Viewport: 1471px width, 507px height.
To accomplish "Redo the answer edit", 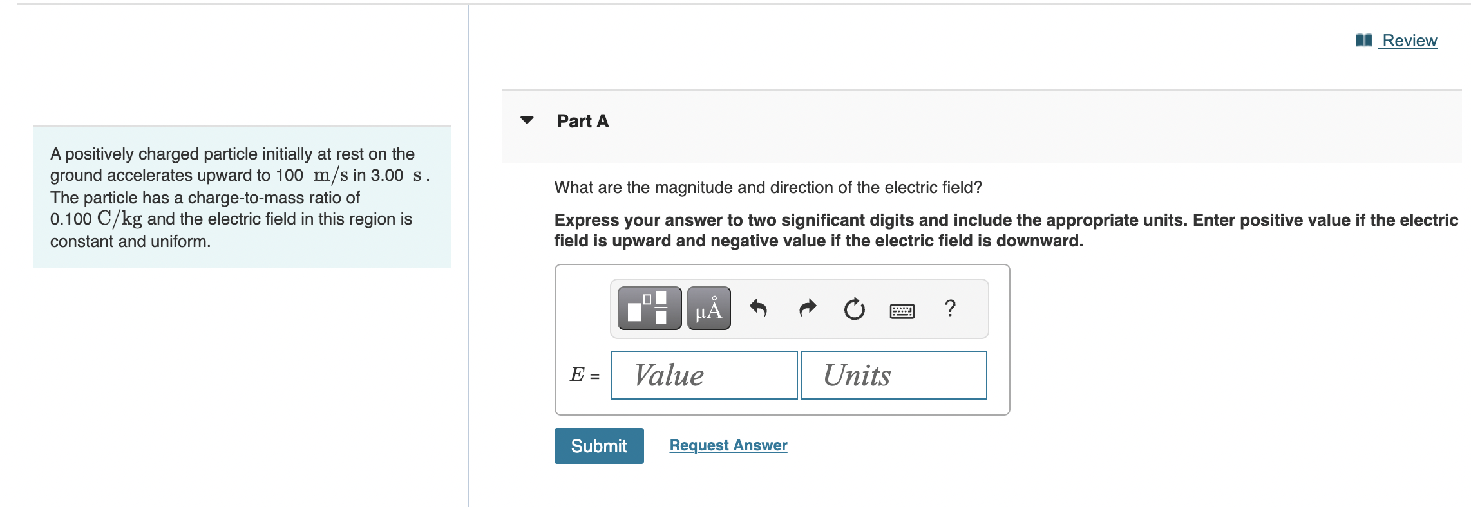I will pyautogui.click(x=806, y=309).
